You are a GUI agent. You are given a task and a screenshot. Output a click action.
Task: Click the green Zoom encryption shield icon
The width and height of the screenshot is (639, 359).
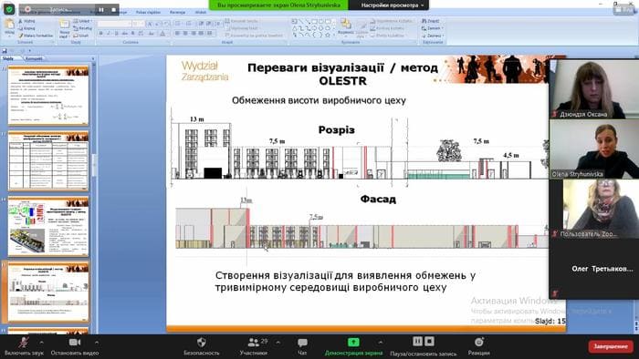coord(9,9)
